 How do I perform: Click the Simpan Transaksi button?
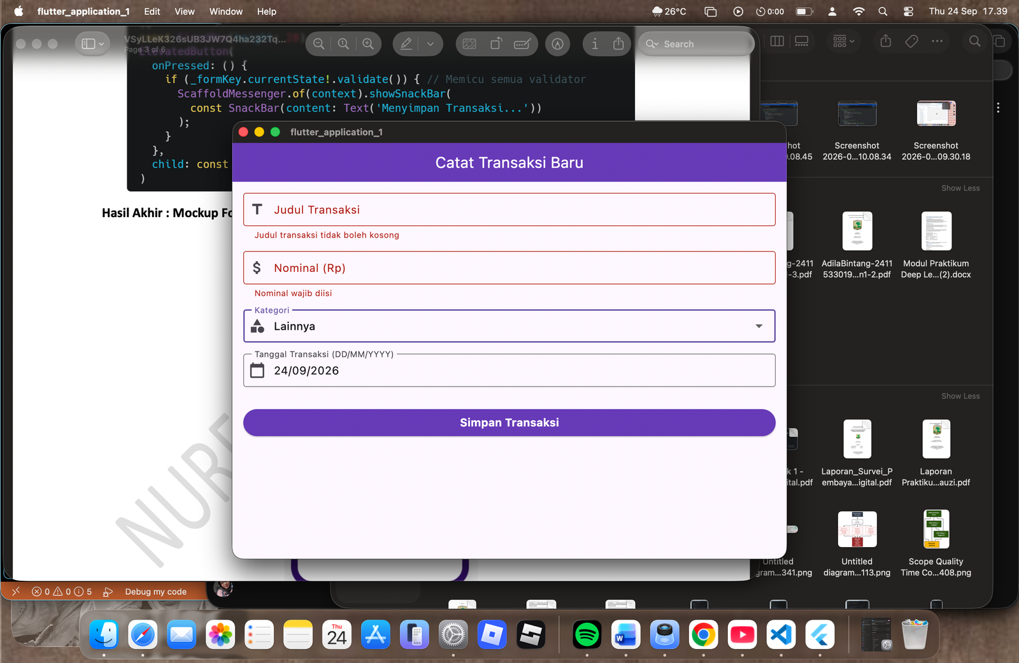coord(509,423)
